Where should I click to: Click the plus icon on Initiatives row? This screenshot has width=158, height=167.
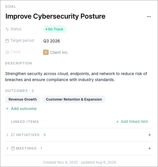pyautogui.click(x=150, y=135)
